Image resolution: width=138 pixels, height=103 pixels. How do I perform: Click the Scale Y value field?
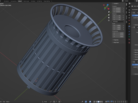pos(117,27)
